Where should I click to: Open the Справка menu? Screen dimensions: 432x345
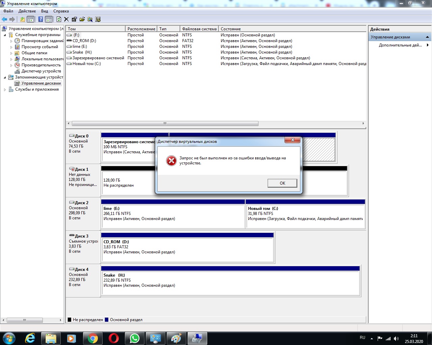[61, 11]
